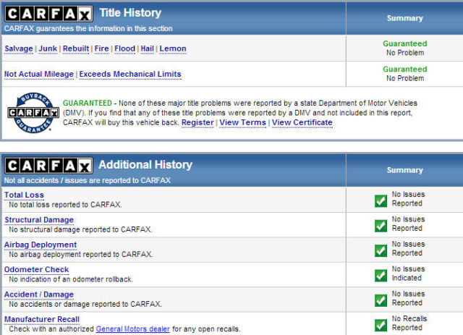Screen dimensions: 463x335
Task: Open the Lemon title link
Action: click(x=173, y=48)
